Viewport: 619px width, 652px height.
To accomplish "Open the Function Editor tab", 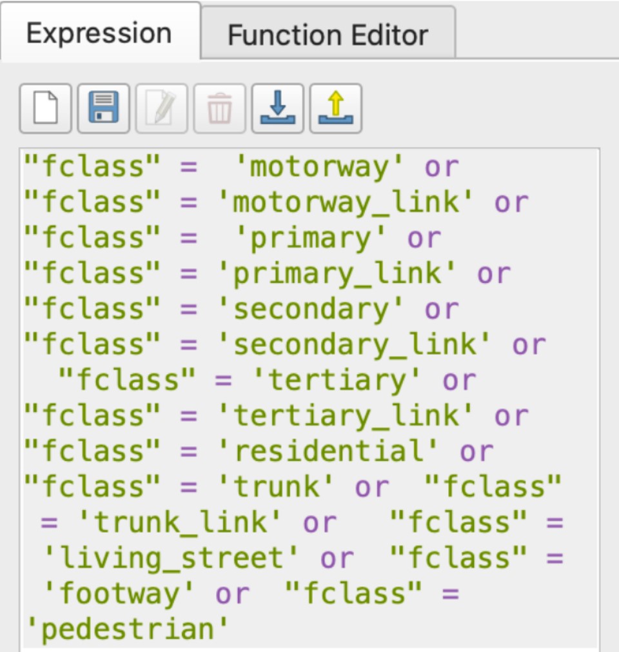I will (328, 35).
